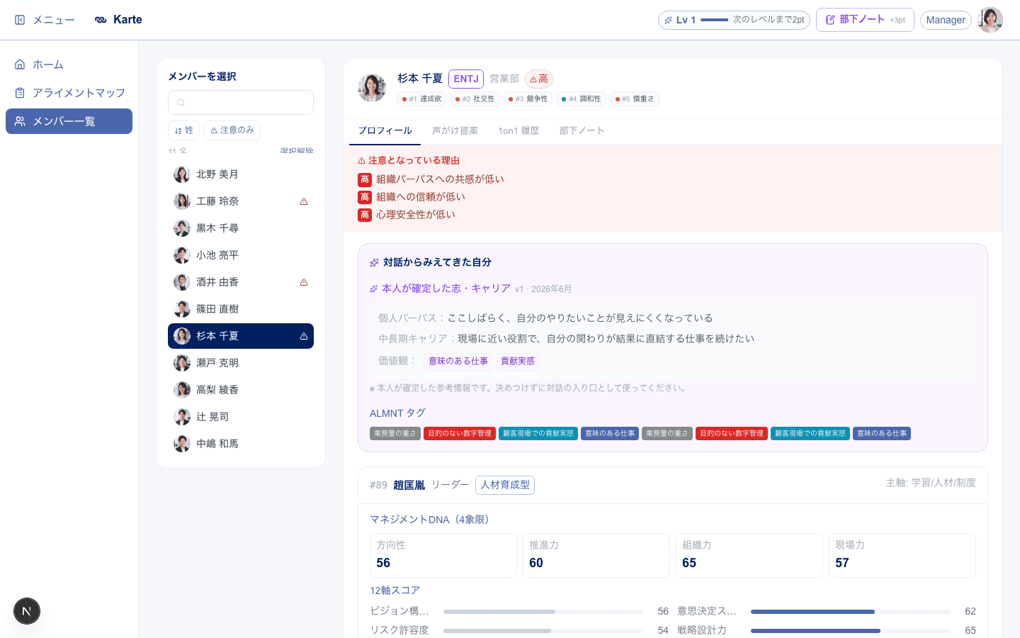Click the 方向性 56 score card
This screenshot has width=1020, height=638.
[x=443, y=555]
